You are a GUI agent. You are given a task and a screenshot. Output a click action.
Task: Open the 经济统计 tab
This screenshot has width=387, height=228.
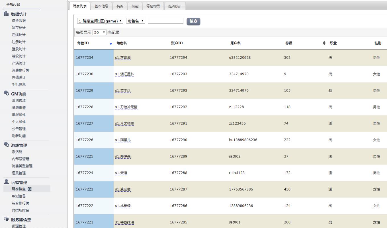(x=175, y=6)
